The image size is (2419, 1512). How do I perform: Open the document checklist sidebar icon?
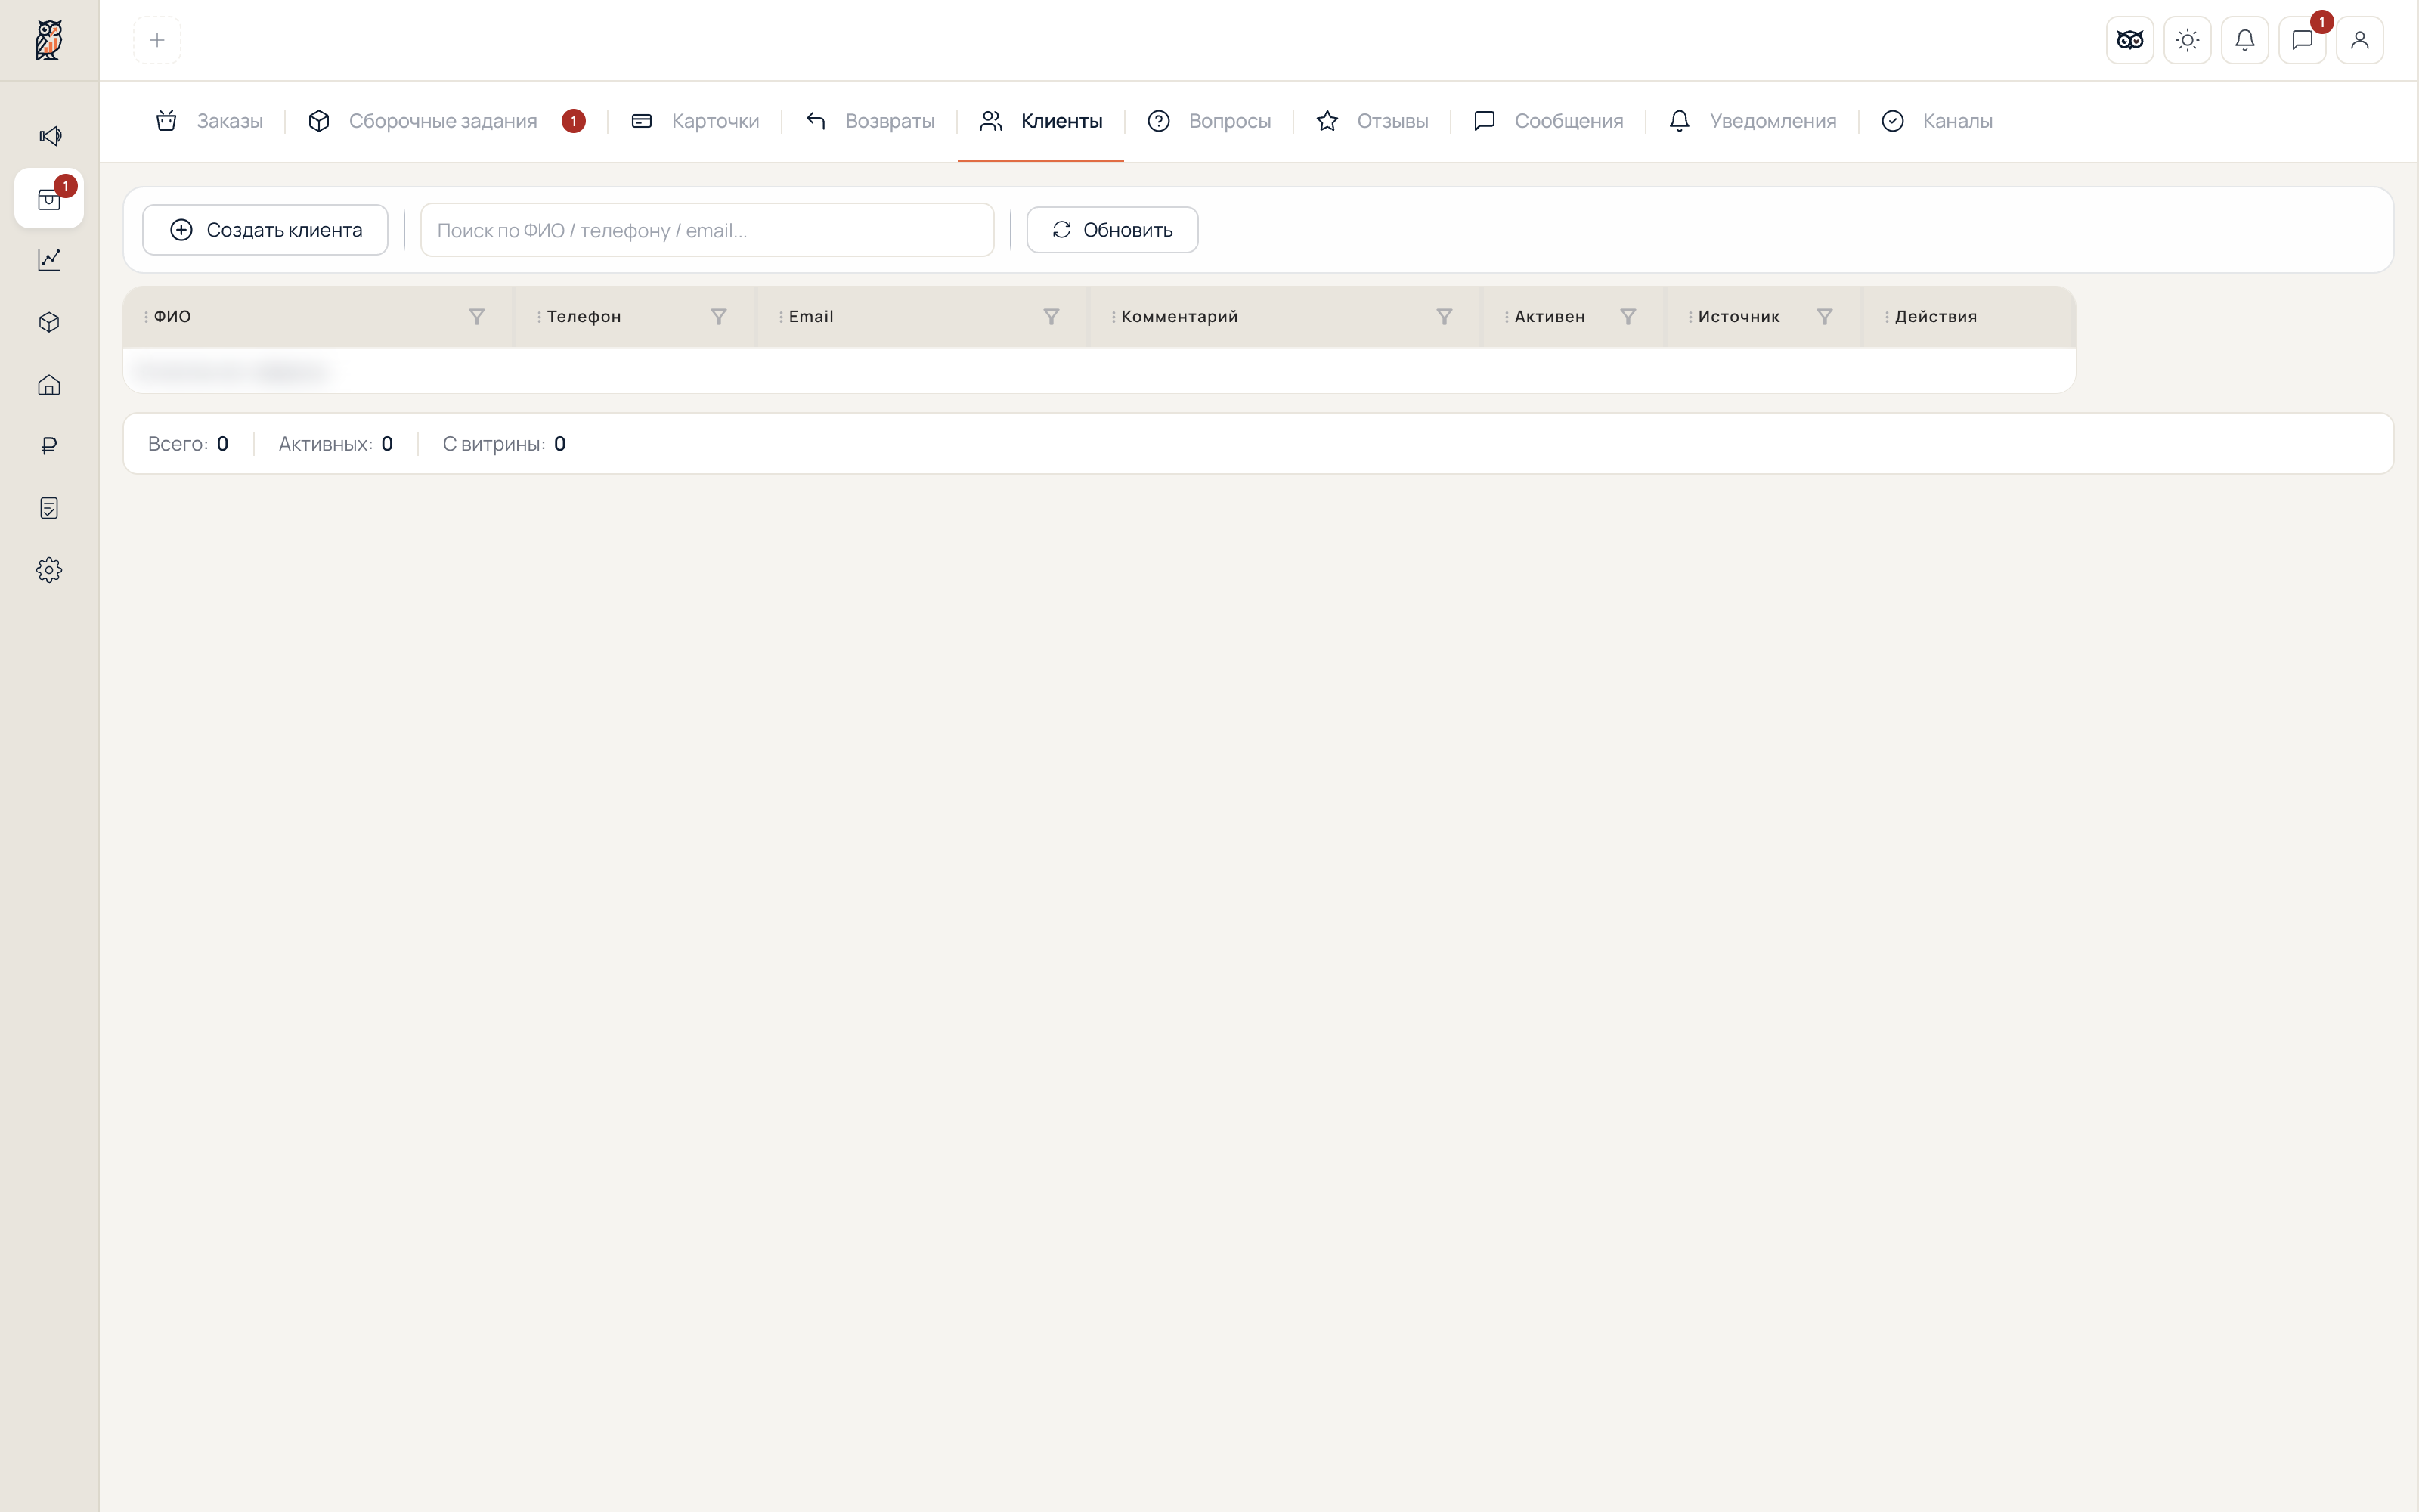(x=49, y=508)
